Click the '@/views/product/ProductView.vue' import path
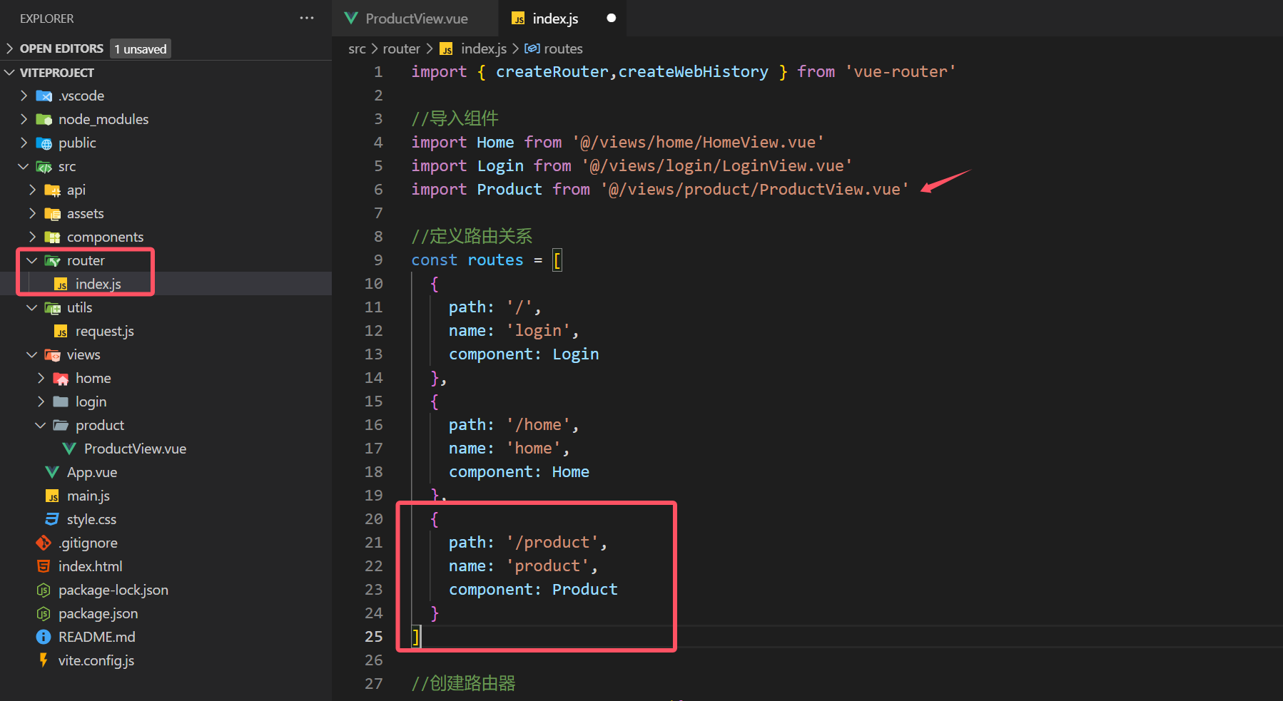Image resolution: width=1283 pixels, height=701 pixels. (x=755, y=189)
